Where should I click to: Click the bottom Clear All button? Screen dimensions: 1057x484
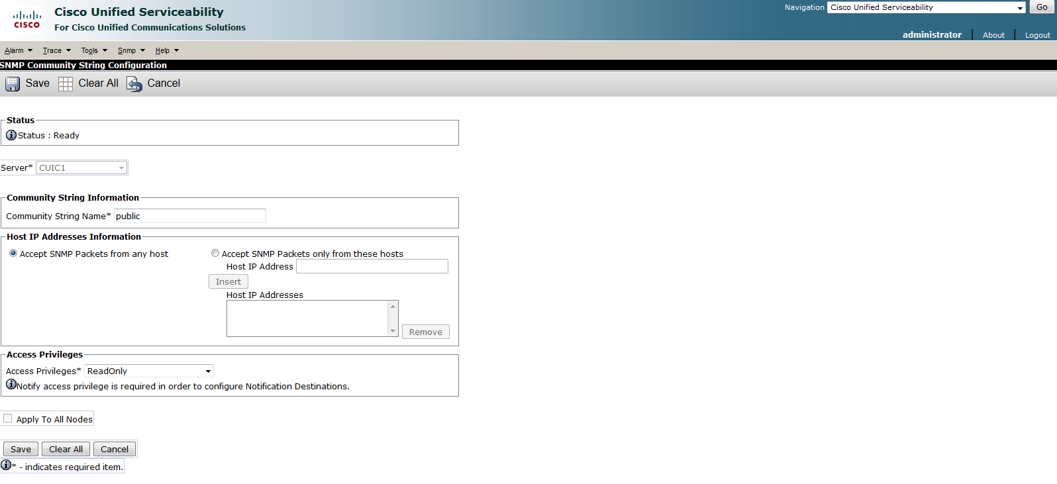point(66,449)
